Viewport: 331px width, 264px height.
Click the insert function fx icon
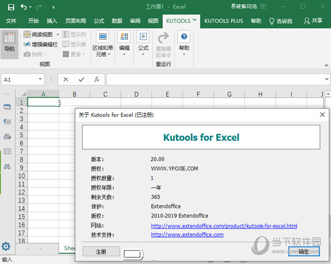[x=97, y=79]
